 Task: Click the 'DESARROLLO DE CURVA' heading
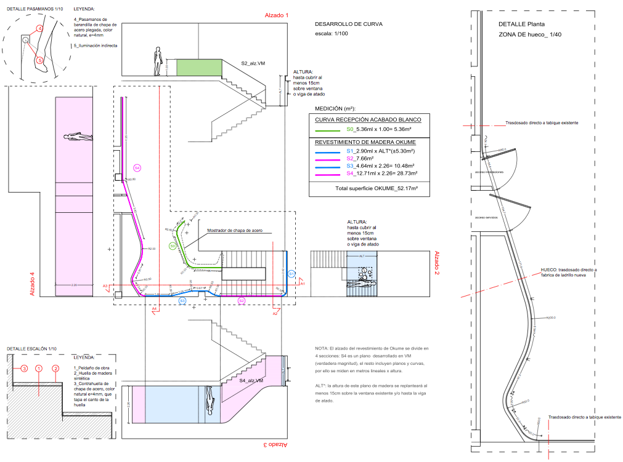(348, 24)
